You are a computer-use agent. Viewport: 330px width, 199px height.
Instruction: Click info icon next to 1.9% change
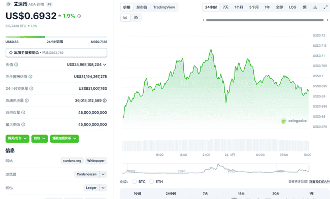[79, 16]
